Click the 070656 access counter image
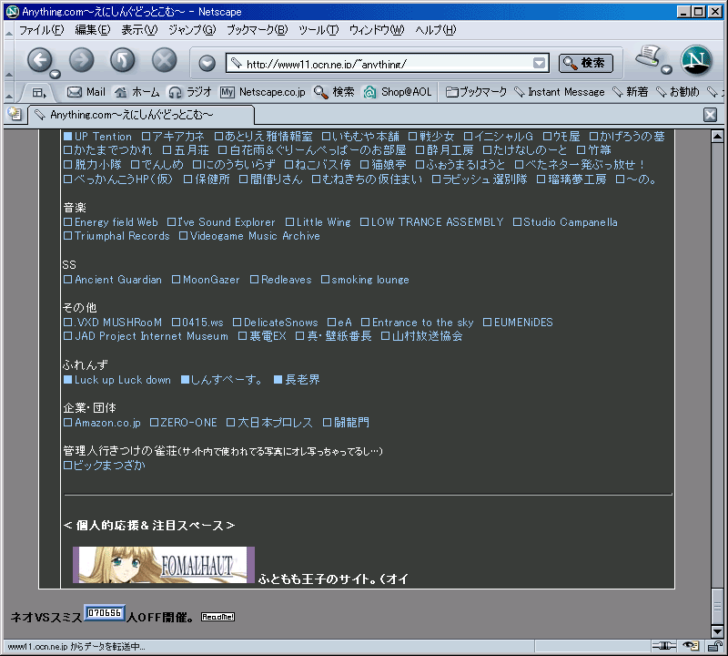The height and width of the screenshot is (656, 728). pyautogui.click(x=105, y=613)
